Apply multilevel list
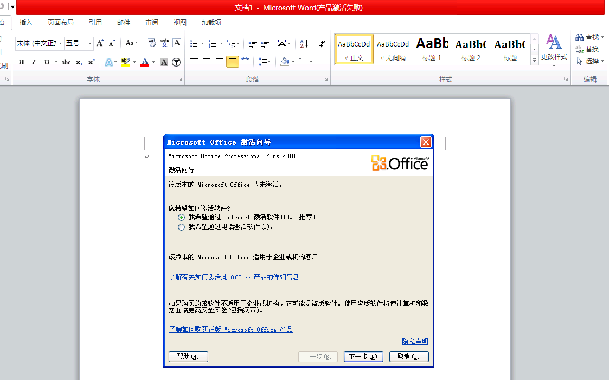 point(232,43)
